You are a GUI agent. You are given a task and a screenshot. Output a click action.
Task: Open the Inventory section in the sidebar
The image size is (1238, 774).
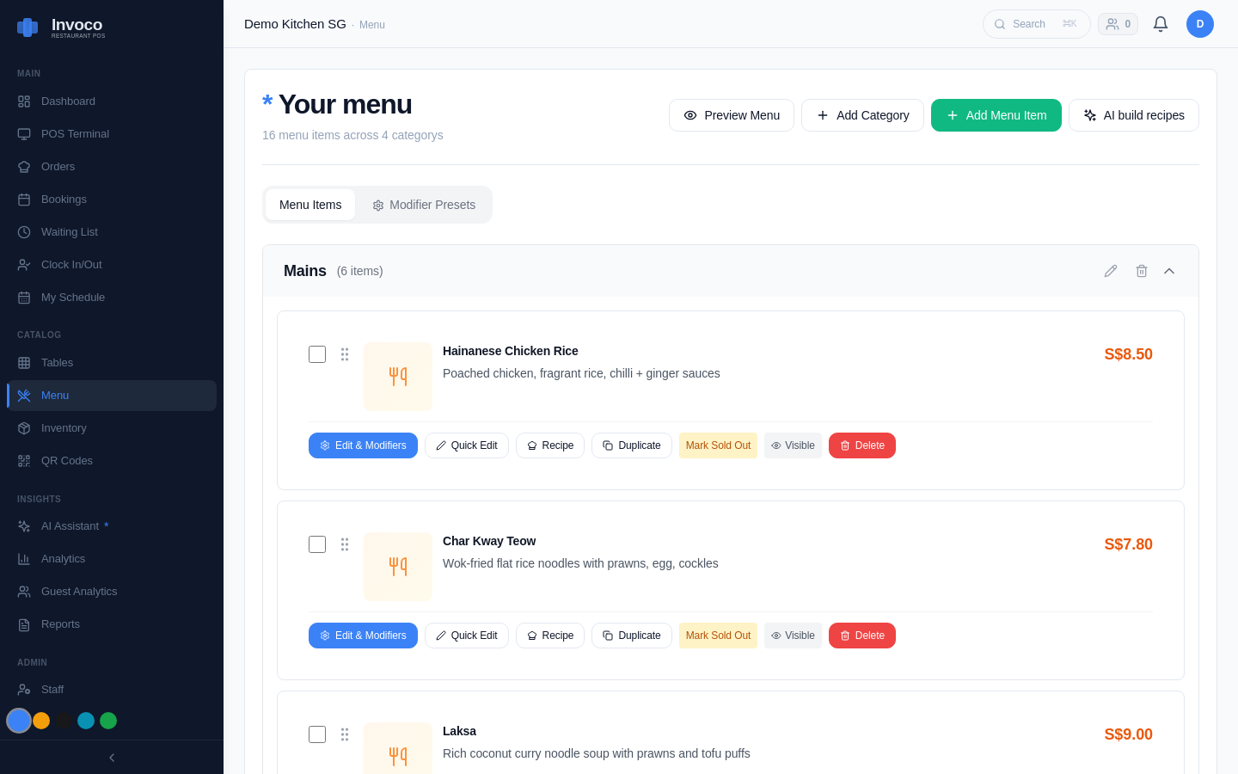coord(64,427)
